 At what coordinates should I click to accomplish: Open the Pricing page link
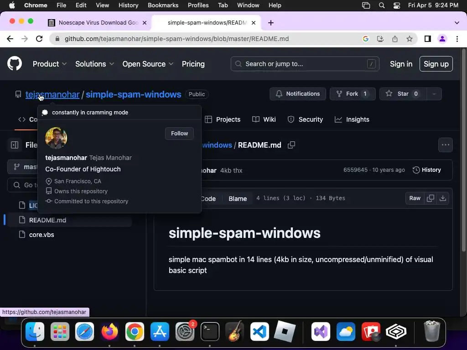pos(193,64)
